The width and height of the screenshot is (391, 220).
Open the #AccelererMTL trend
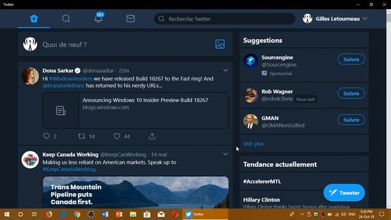262,182
